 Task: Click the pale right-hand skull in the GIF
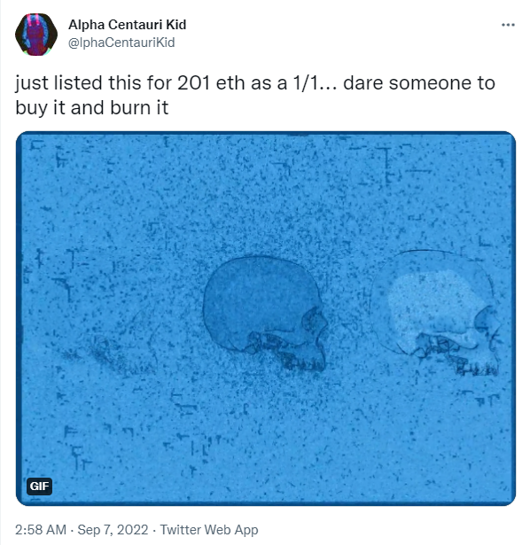click(436, 312)
